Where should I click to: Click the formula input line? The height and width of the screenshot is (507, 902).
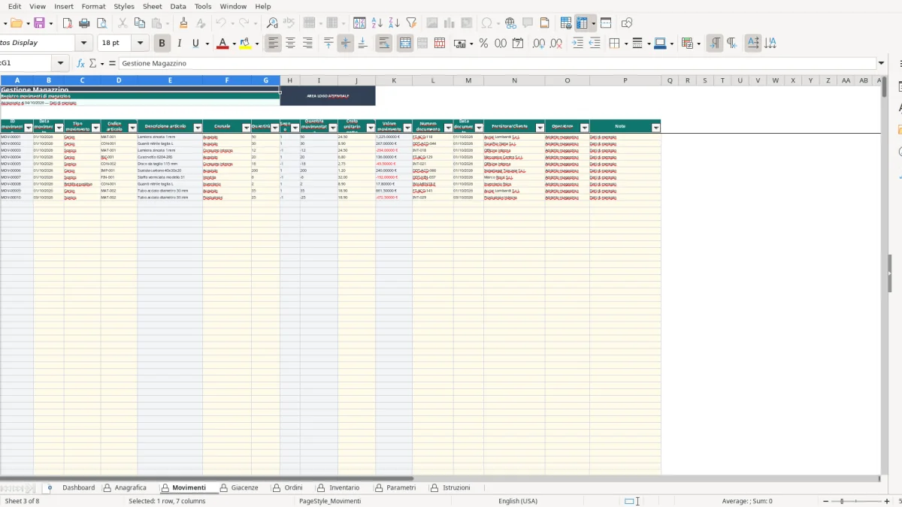pos(498,64)
